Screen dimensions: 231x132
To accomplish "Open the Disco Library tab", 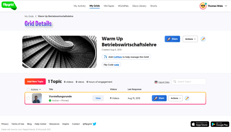I will 139,6.
